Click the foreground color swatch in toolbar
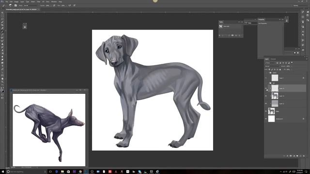Viewport: 310px width, 174px height. coord(2,90)
